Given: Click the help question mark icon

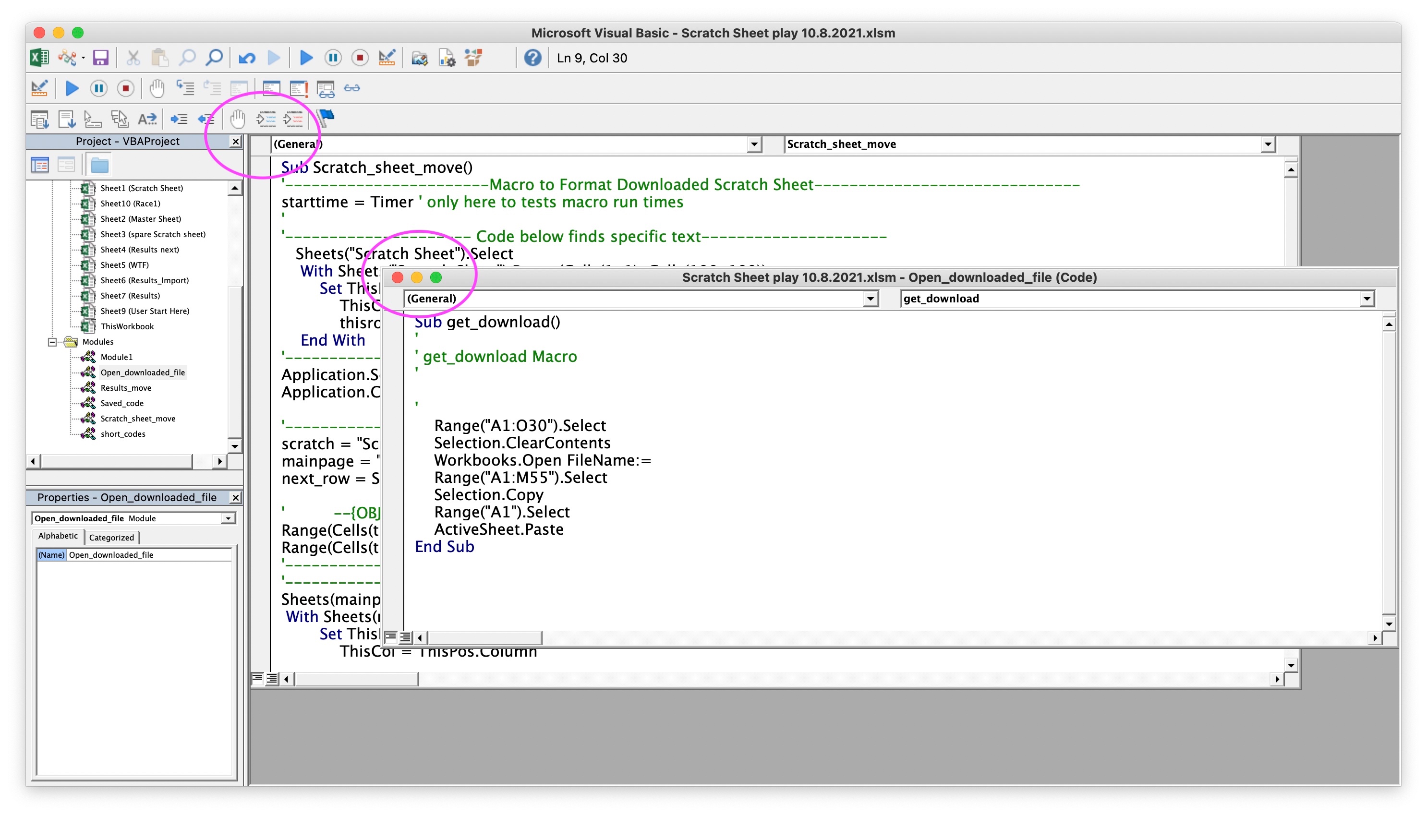Looking at the screenshot, I should point(532,58).
